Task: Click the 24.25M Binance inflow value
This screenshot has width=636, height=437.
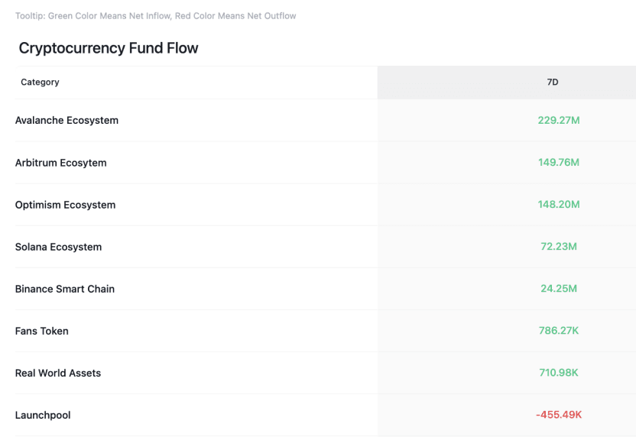Action: pos(558,289)
